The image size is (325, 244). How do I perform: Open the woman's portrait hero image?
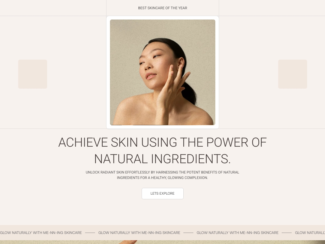(162, 72)
